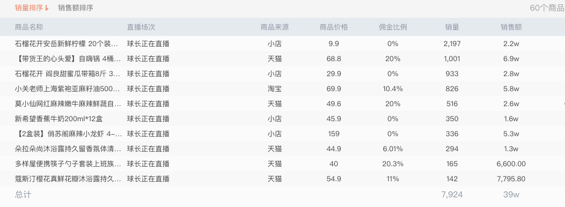
Task: Click 新希望香蕉牛奶200ml*12盒 product
Action: point(59,119)
